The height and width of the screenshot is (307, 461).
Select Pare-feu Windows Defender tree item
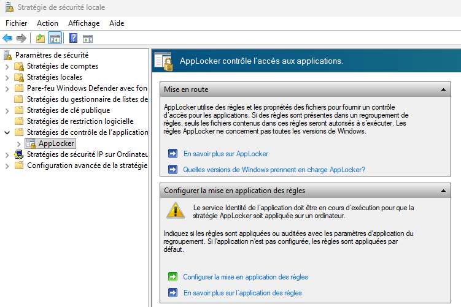point(87,88)
